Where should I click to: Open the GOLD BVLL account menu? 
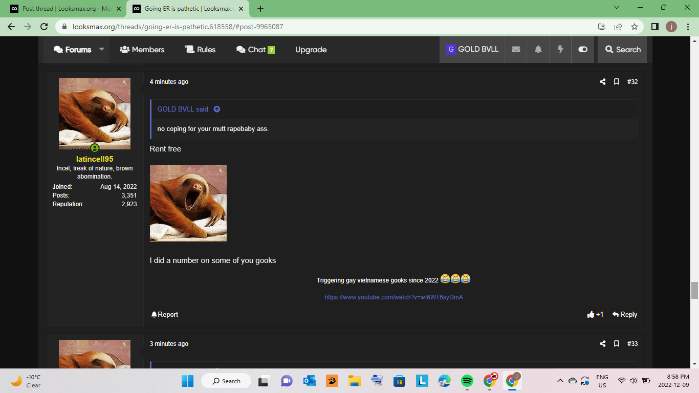tap(472, 50)
